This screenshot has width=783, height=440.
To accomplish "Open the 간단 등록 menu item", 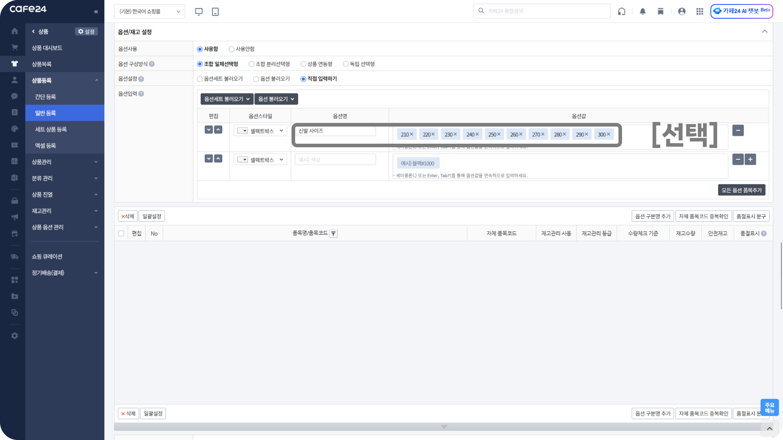I will (x=45, y=97).
